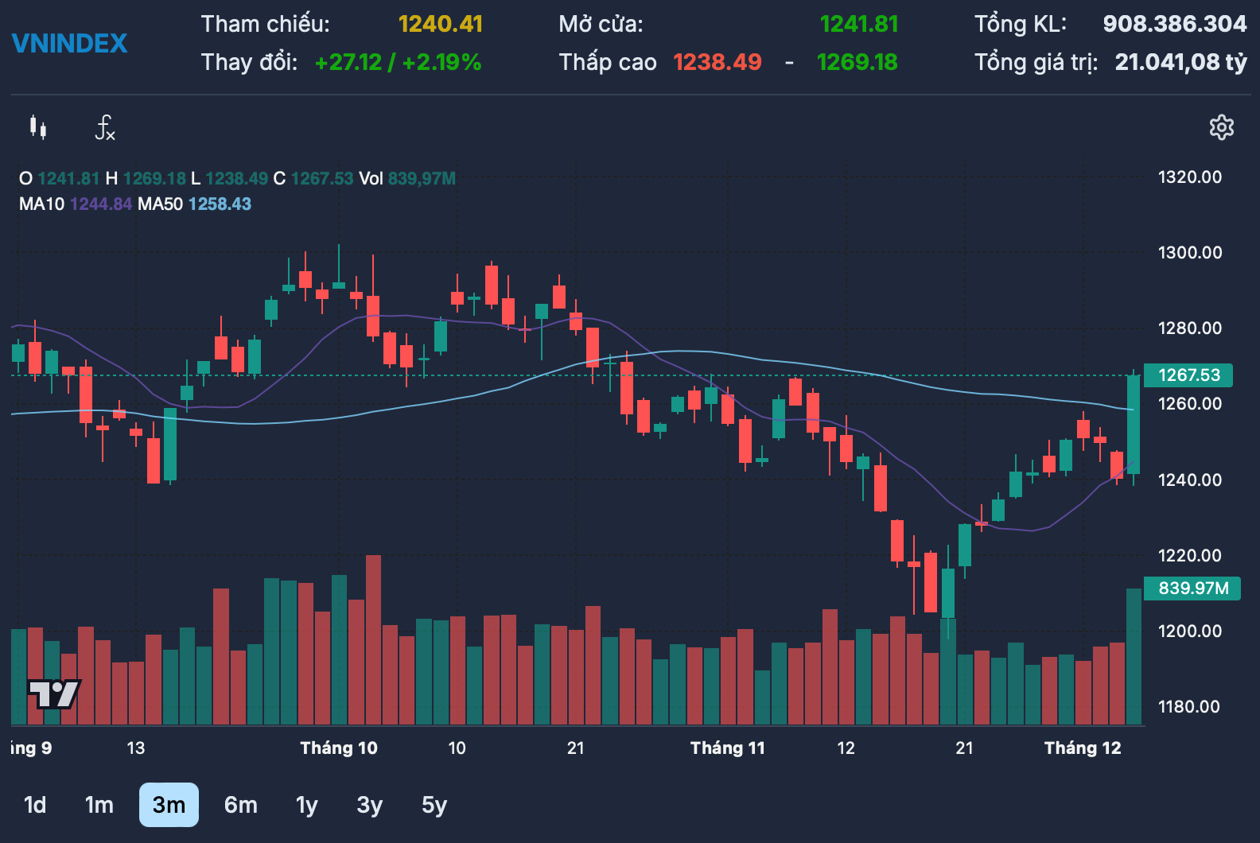Click the reference value 1240.41
Screen dimensions: 1260x843
[x=441, y=24]
